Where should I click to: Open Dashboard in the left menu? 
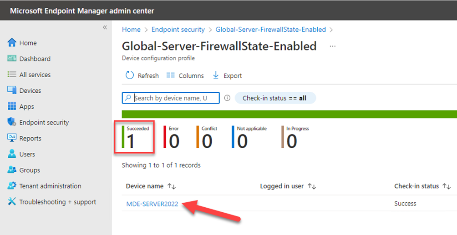pos(35,59)
